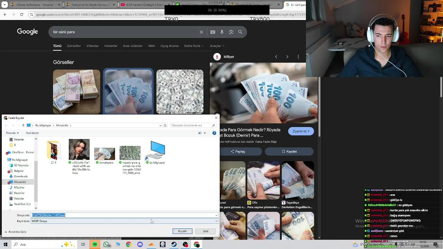Go up one folder in save dialog

[23, 125]
